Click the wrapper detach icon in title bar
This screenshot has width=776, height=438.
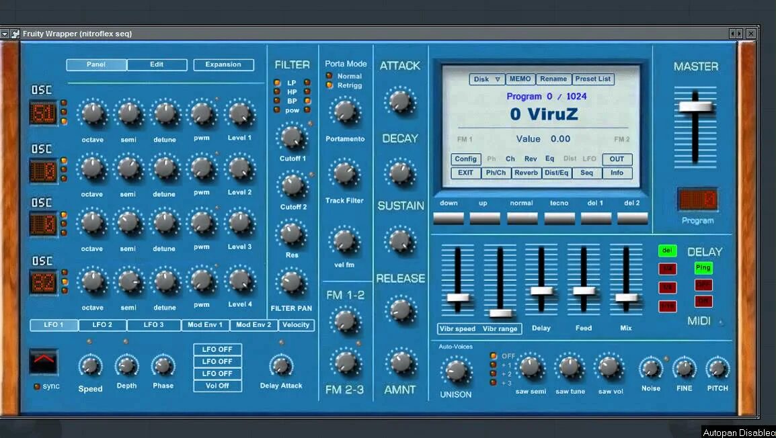[x=15, y=34]
